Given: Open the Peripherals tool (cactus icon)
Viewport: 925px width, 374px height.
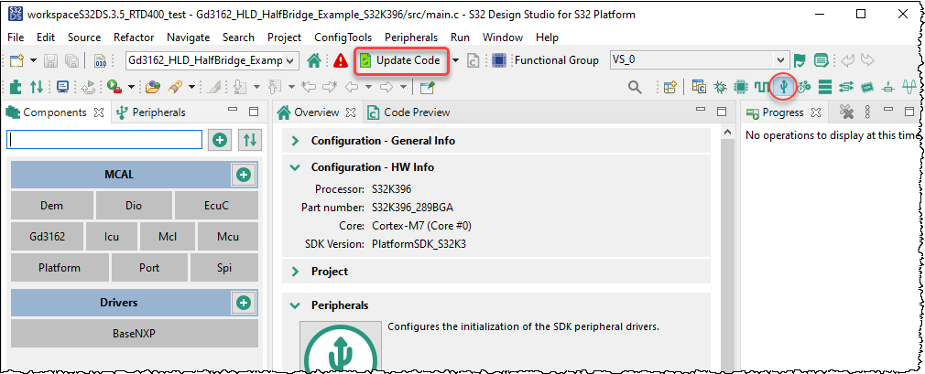Looking at the screenshot, I should pos(782,87).
